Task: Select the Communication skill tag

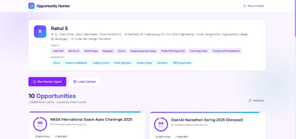Action: tap(199, 51)
